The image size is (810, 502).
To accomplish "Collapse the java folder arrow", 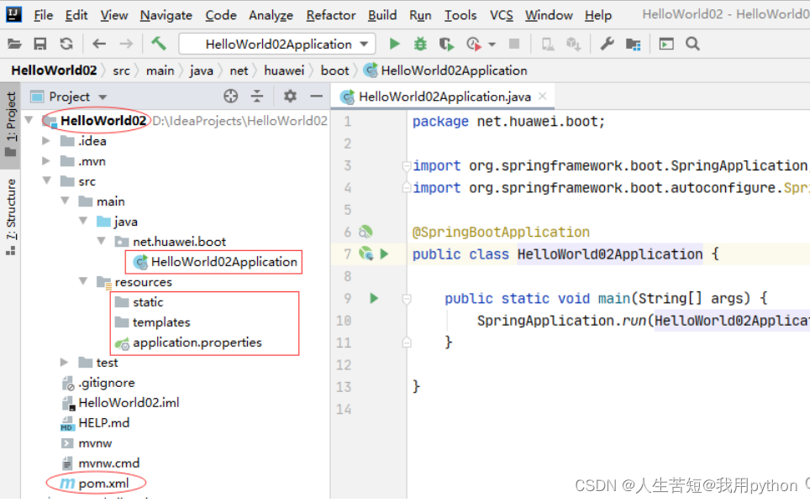I will 83,221.
